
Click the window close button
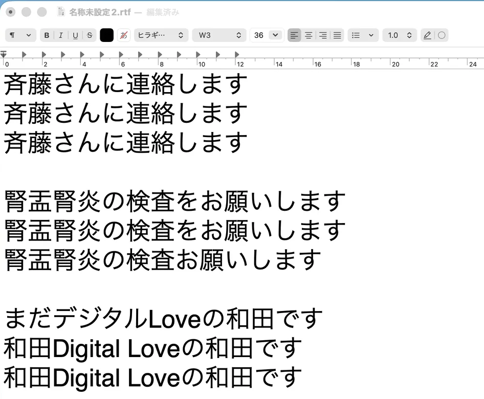pyautogui.click(x=11, y=12)
